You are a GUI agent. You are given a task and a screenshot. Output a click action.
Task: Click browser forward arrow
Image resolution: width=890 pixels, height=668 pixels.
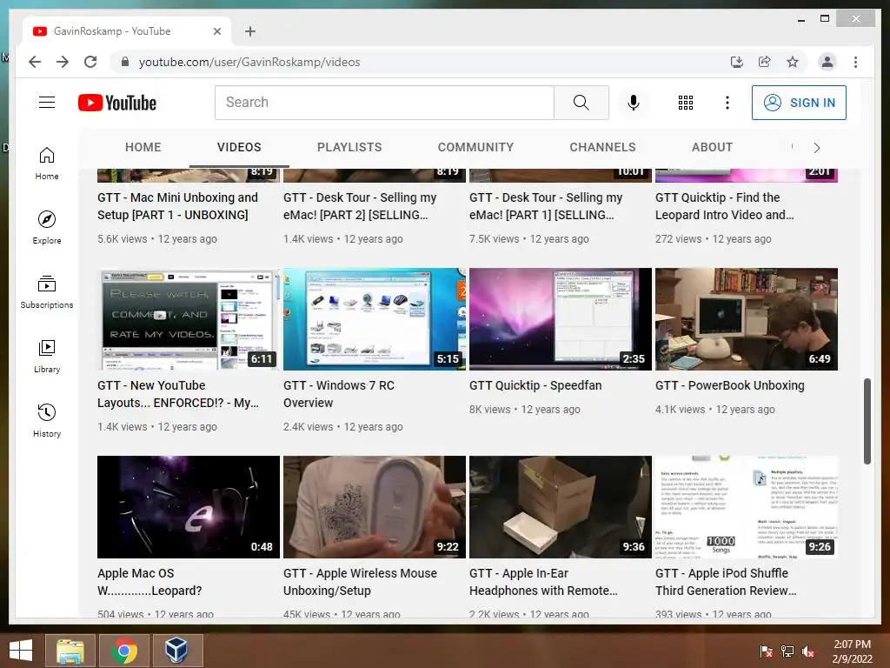pos(63,62)
